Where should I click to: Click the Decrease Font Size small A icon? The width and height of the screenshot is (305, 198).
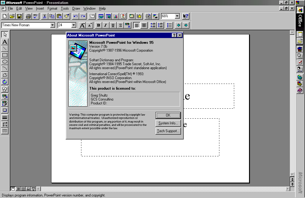[x=90, y=25]
